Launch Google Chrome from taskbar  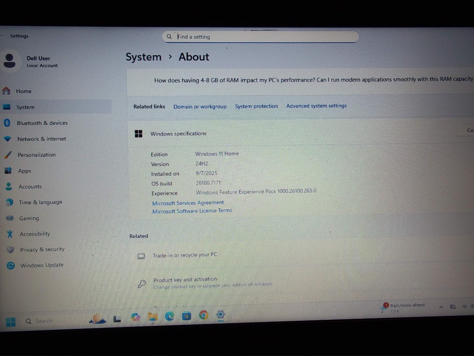click(x=204, y=315)
